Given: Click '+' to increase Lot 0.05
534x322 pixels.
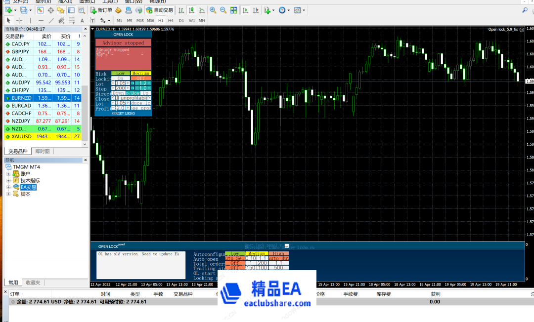Looking at the screenshot, I should tap(128, 83).
